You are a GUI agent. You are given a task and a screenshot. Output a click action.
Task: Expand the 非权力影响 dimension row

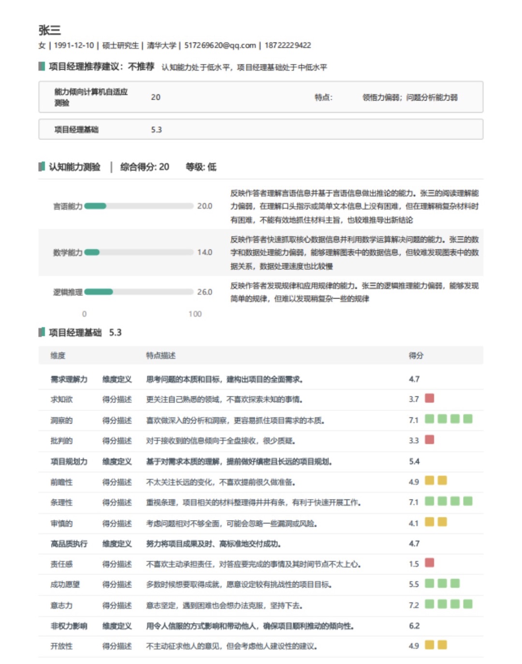(x=68, y=625)
